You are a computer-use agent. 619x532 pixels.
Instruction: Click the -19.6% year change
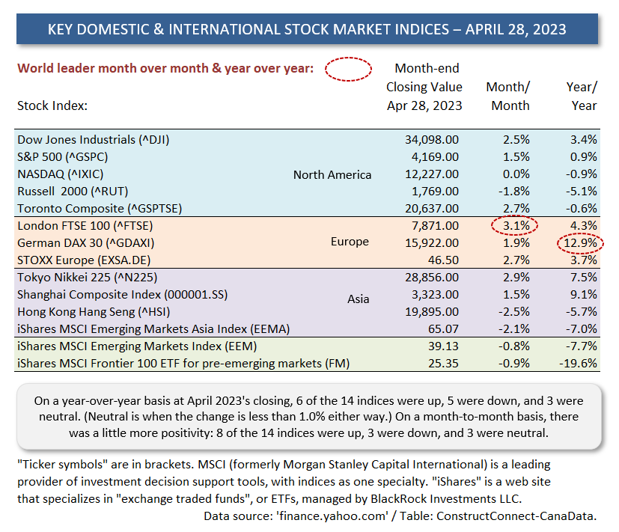578,364
